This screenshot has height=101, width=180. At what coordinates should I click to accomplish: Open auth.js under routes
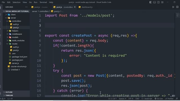(x=16, y=47)
